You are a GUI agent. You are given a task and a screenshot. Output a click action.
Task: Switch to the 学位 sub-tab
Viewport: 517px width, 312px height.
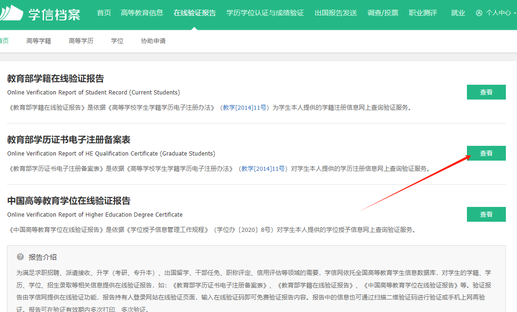pos(117,41)
